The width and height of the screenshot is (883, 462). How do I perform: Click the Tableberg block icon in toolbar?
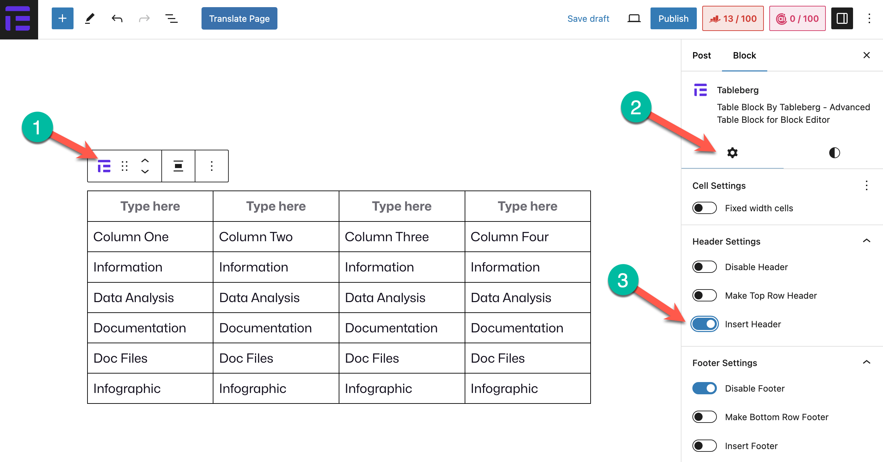104,166
